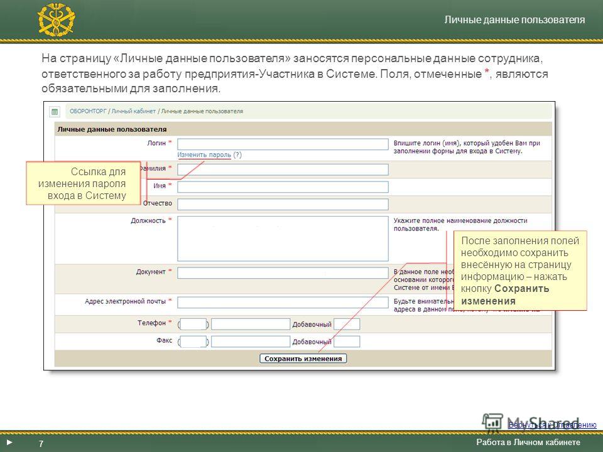
Task: Click the Телефон area code box
Action: tap(193, 324)
